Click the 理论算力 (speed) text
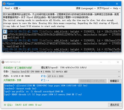The height and width of the screenshot is (110, 124). [x=64, y=68]
